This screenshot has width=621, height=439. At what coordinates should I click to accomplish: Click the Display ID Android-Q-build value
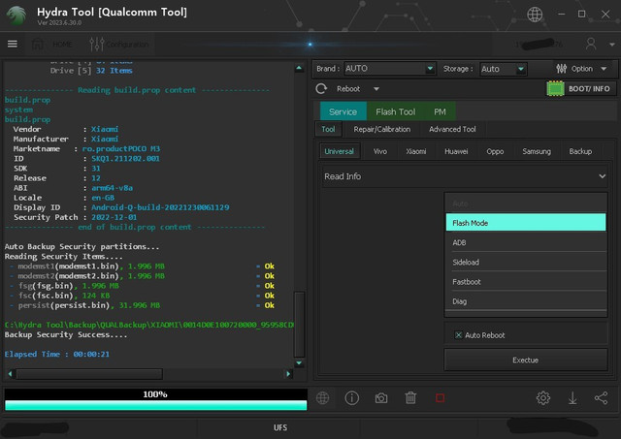point(160,207)
